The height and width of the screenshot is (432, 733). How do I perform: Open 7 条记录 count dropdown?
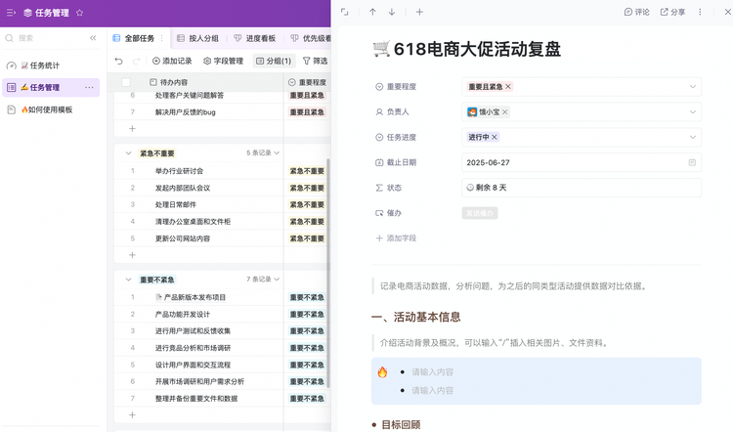[263, 280]
